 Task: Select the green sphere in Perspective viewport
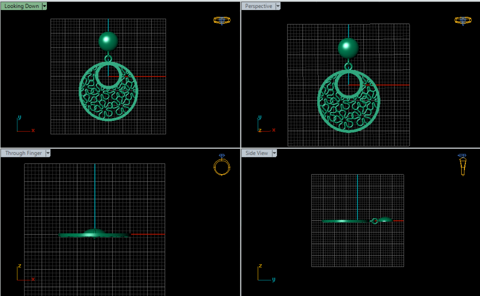(x=348, y=48)
